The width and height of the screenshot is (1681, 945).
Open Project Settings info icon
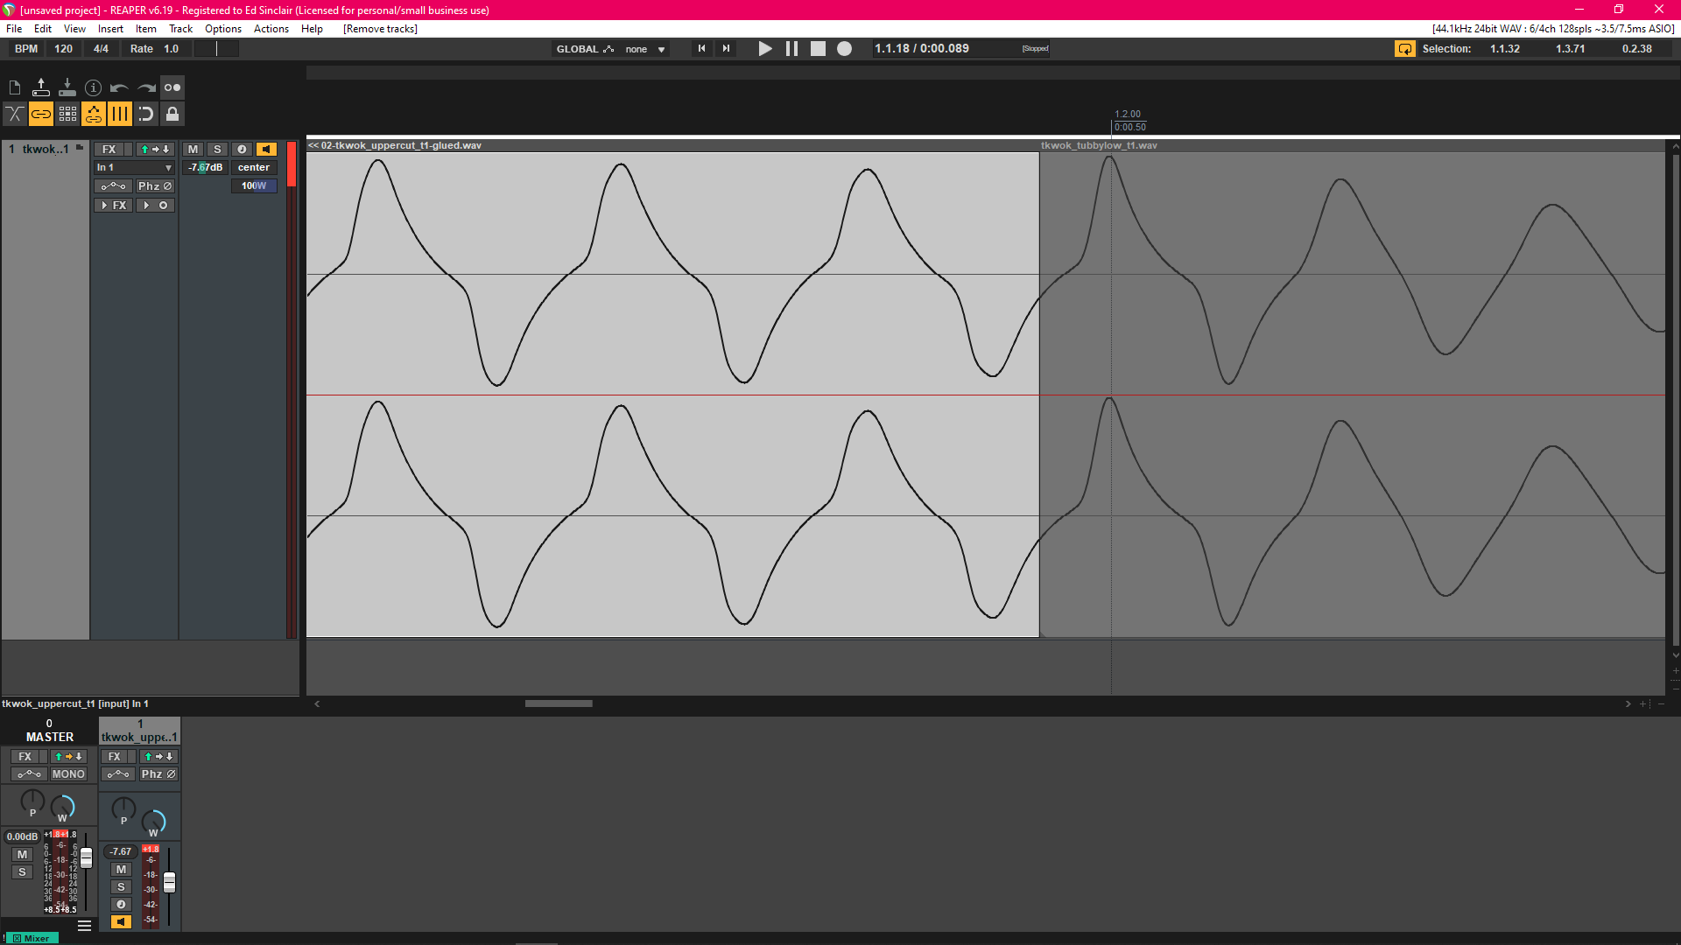94,87
